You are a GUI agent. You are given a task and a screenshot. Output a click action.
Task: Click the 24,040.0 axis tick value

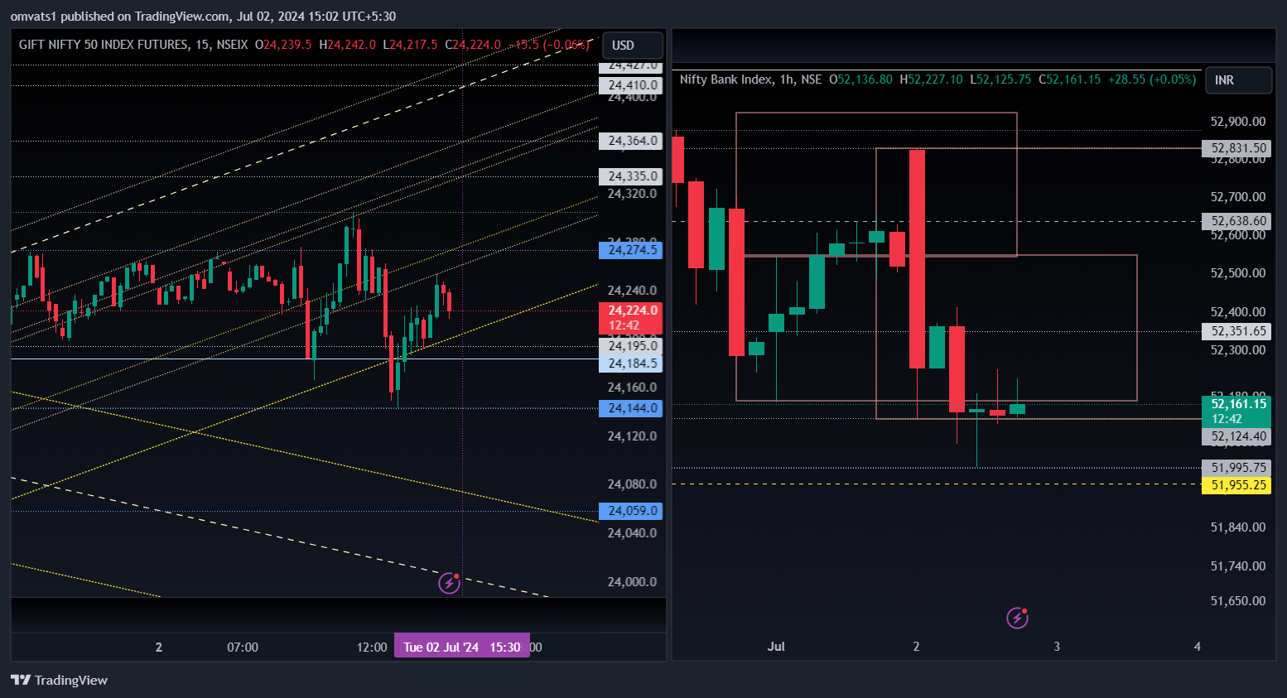point(632,533)
